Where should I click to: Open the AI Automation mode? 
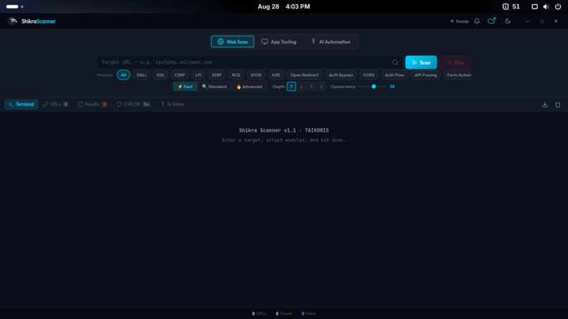[x=331, y=42]
